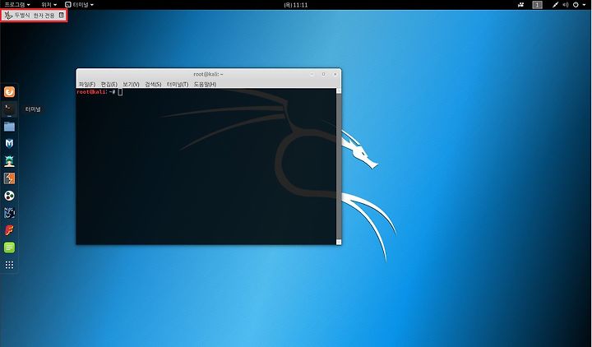This screenshot has width=592, height=347.
Task: Open the volume speaker indicator
Action: (566, 5)
